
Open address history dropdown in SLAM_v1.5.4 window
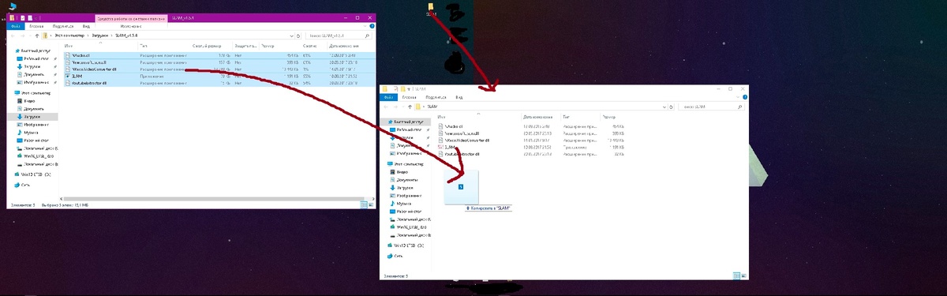(291, 36)
